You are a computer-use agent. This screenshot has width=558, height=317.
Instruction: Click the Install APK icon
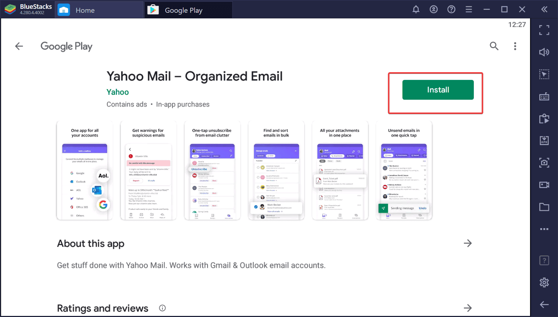click(x=544, y=140)
